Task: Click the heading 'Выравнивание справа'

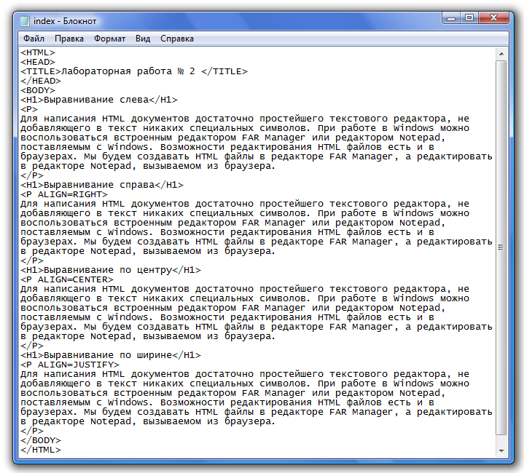Action: pyautogui.click(x=102, y=185)
